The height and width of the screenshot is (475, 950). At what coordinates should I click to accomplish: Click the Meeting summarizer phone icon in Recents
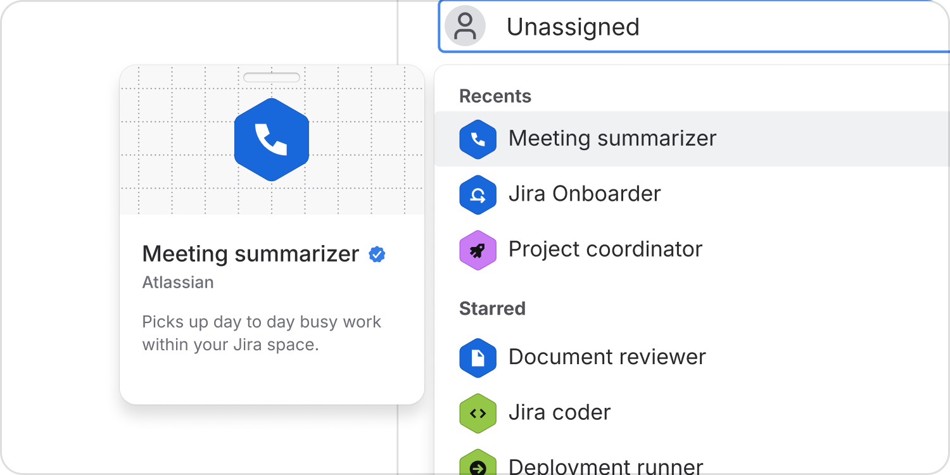click(478, 139)
